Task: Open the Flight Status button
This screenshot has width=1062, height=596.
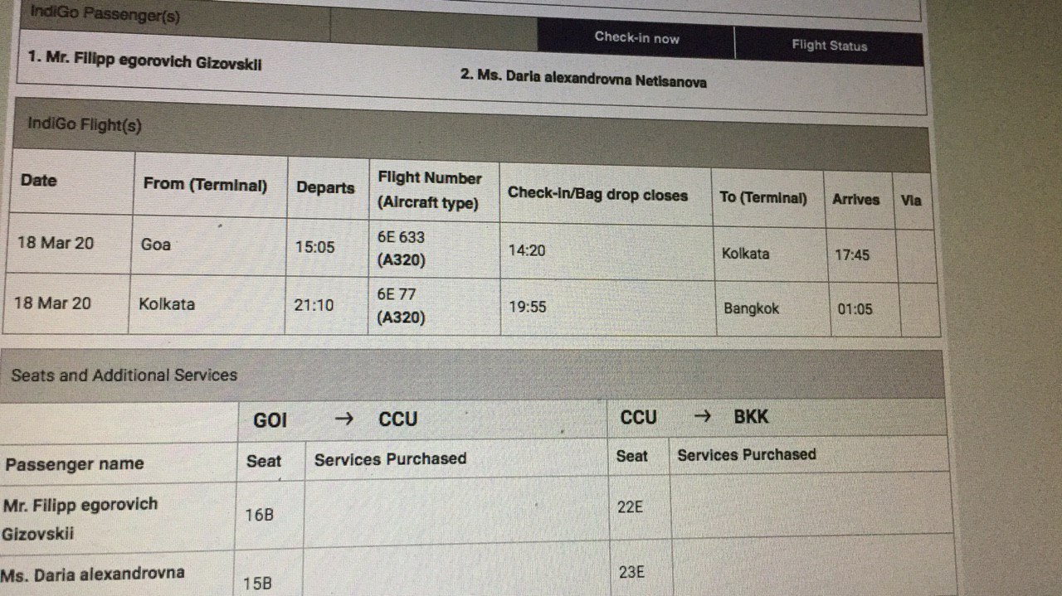Action: point(829,46)
